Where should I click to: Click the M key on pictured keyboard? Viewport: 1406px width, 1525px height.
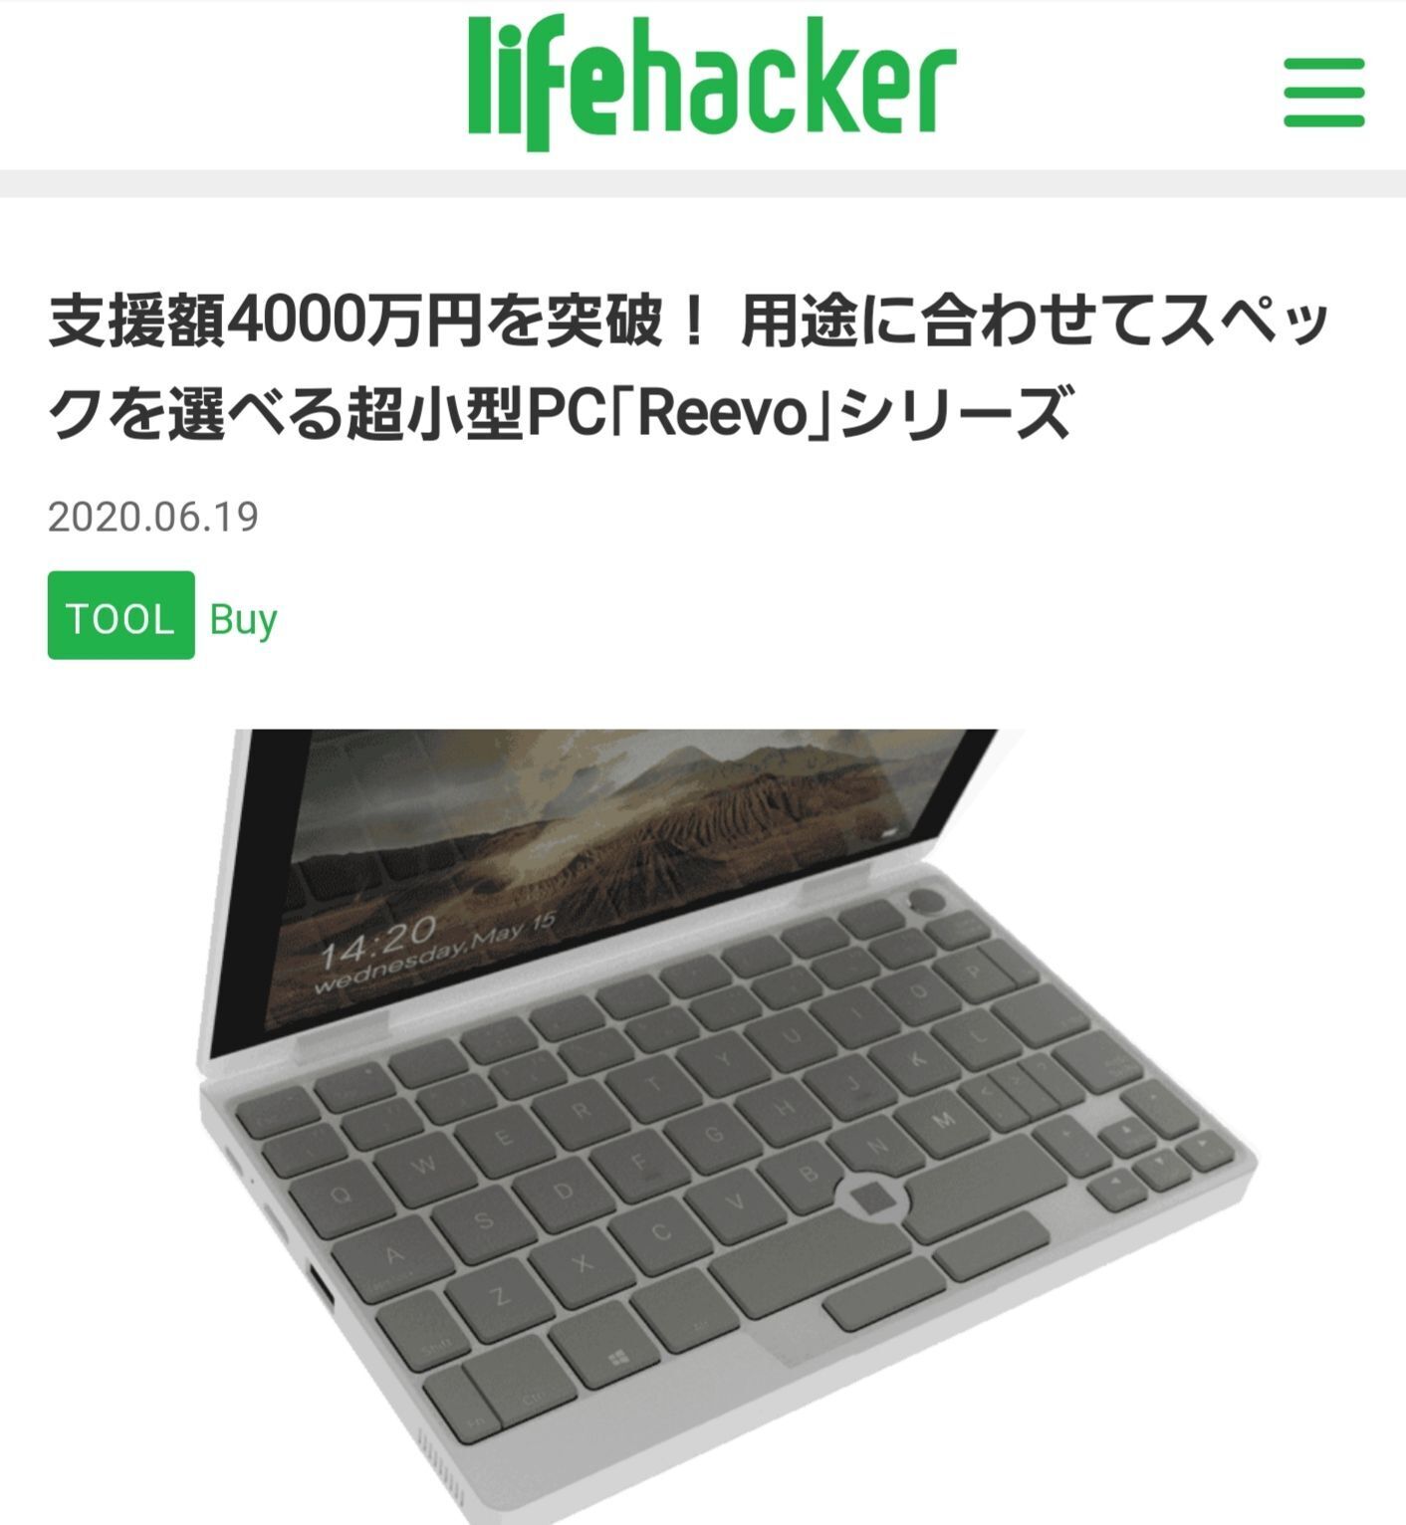tap(943, 1119)
